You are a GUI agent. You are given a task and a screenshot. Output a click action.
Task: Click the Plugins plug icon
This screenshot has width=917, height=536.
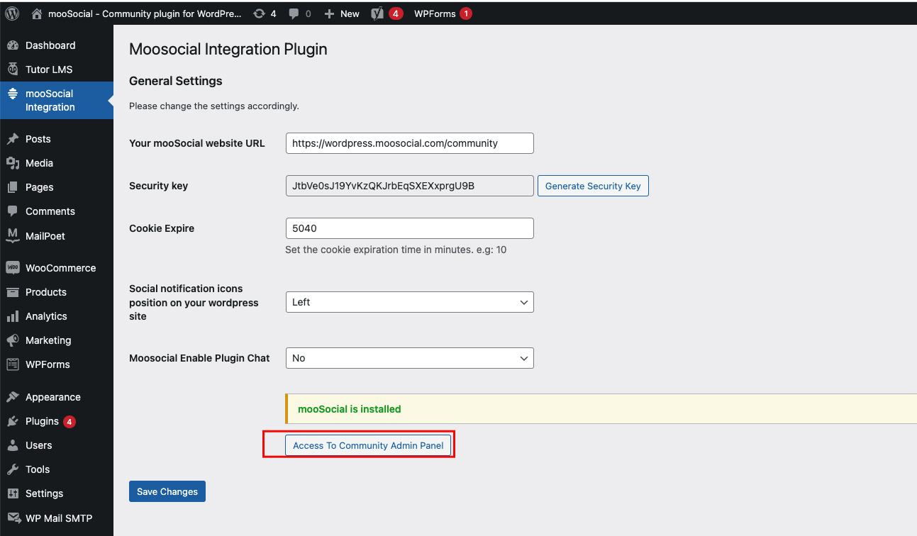coord(13,421)
